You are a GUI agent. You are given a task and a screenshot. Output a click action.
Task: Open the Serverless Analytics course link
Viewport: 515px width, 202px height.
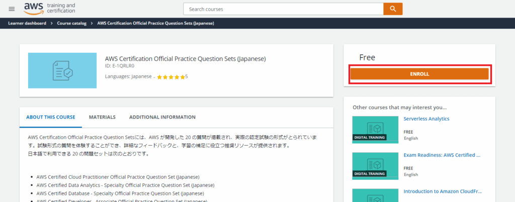[x=426, y=119]
